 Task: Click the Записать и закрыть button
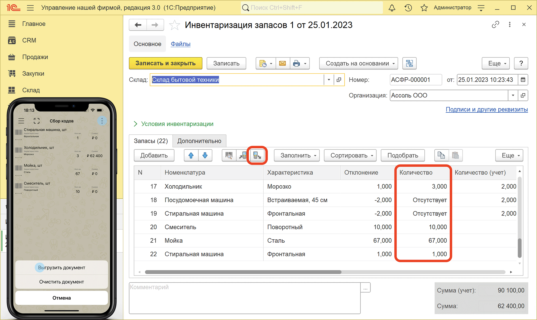tap(165, 63)
